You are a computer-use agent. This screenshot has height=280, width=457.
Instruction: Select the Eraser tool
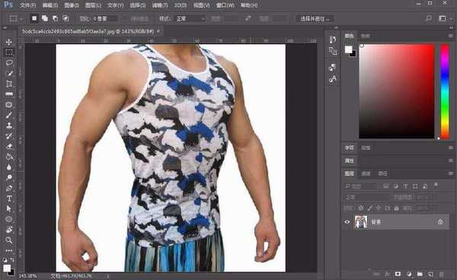coord(9,146)
